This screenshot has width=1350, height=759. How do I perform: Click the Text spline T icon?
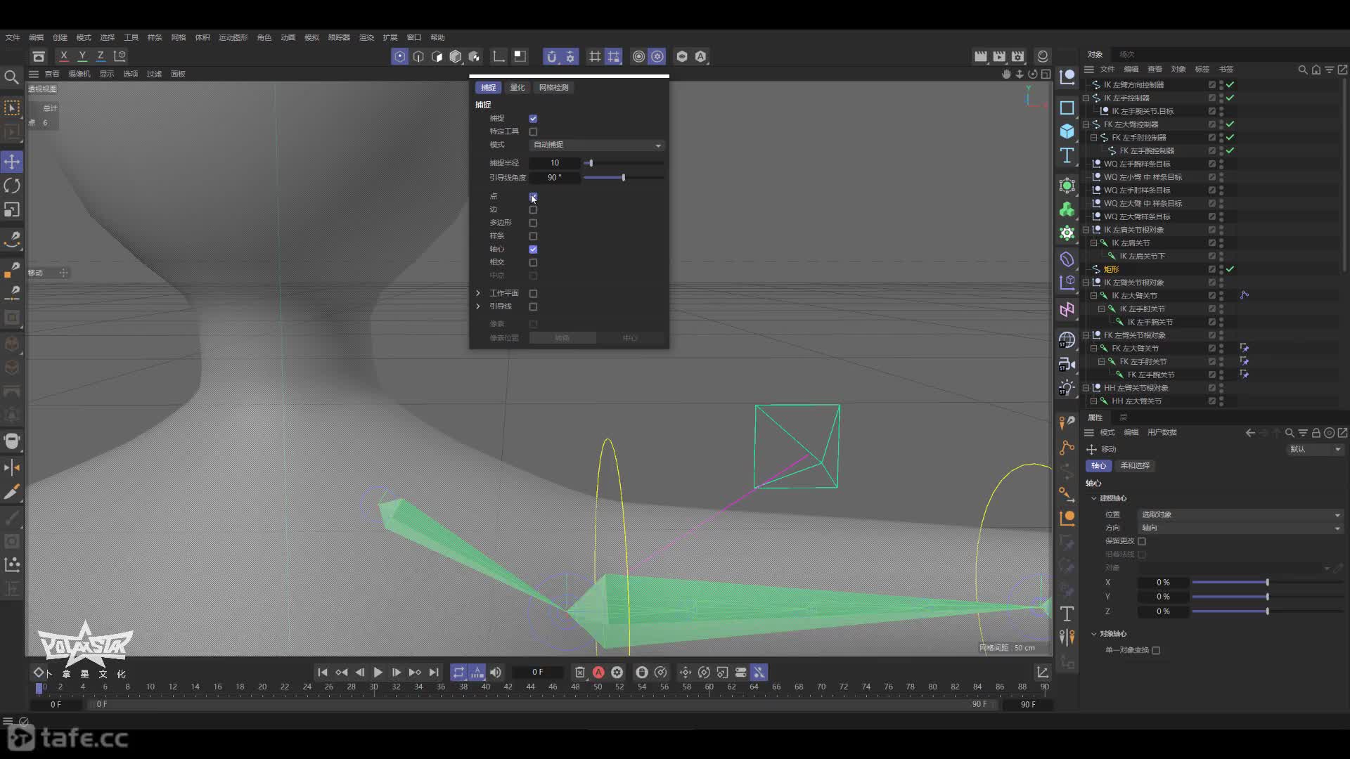click(x=1067, y=155)
